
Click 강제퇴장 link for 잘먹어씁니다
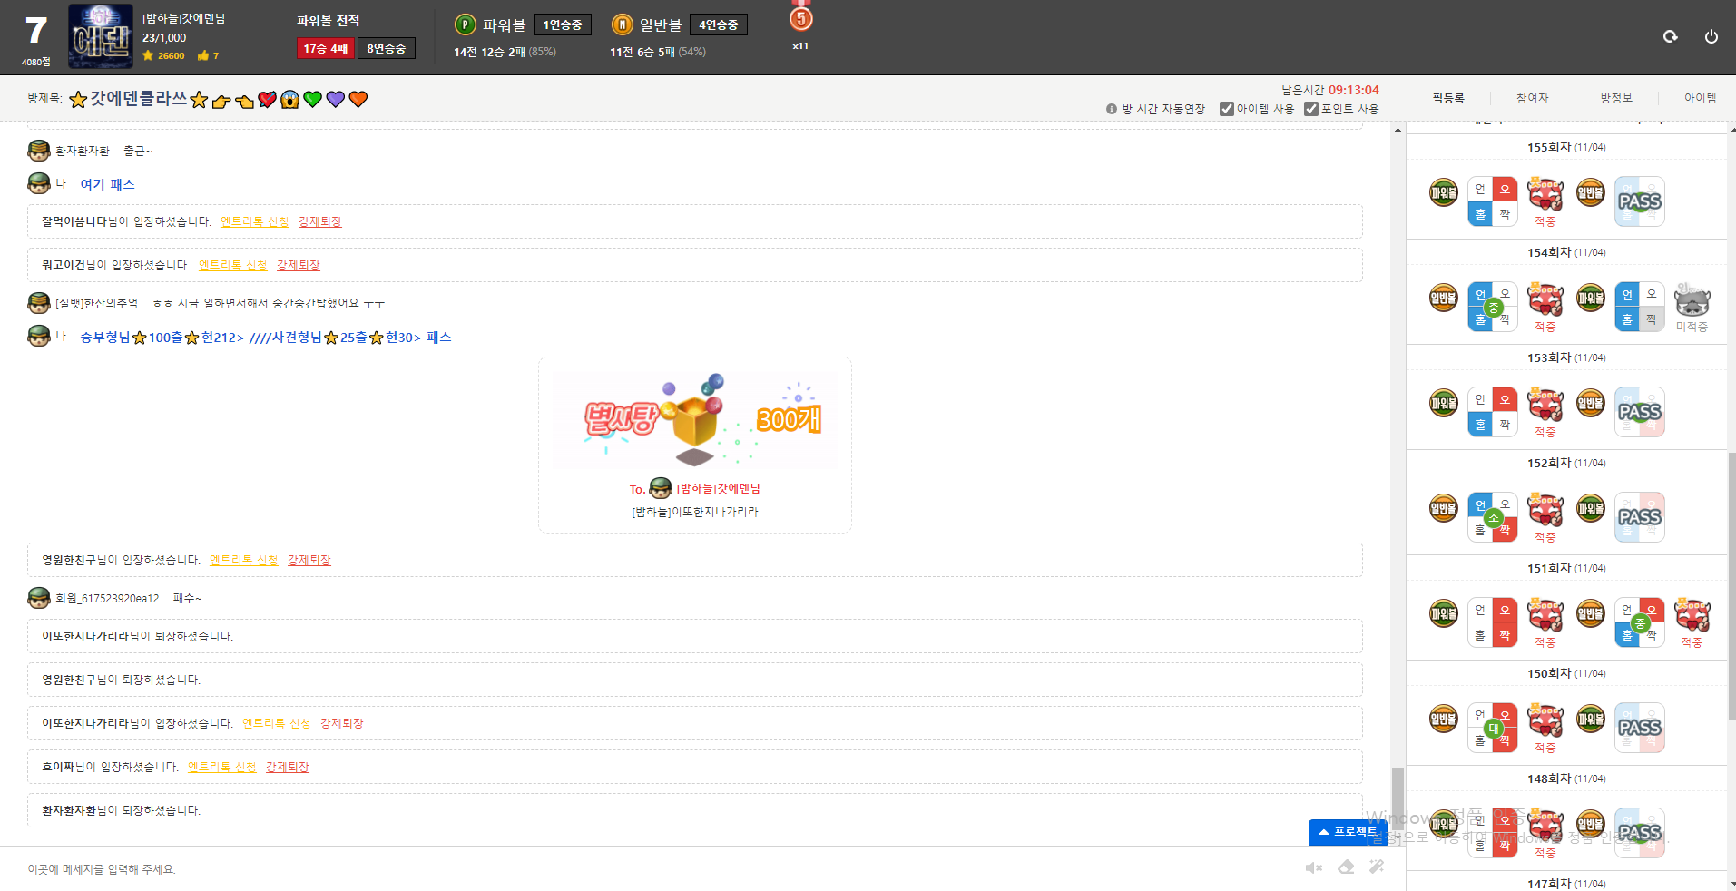click(x=320, y=221)
